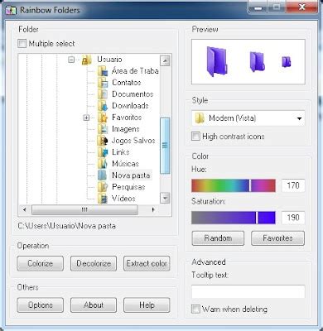Click the Rainbow Folders title bar icon
The image size is (323, 331).
(11, 11)
